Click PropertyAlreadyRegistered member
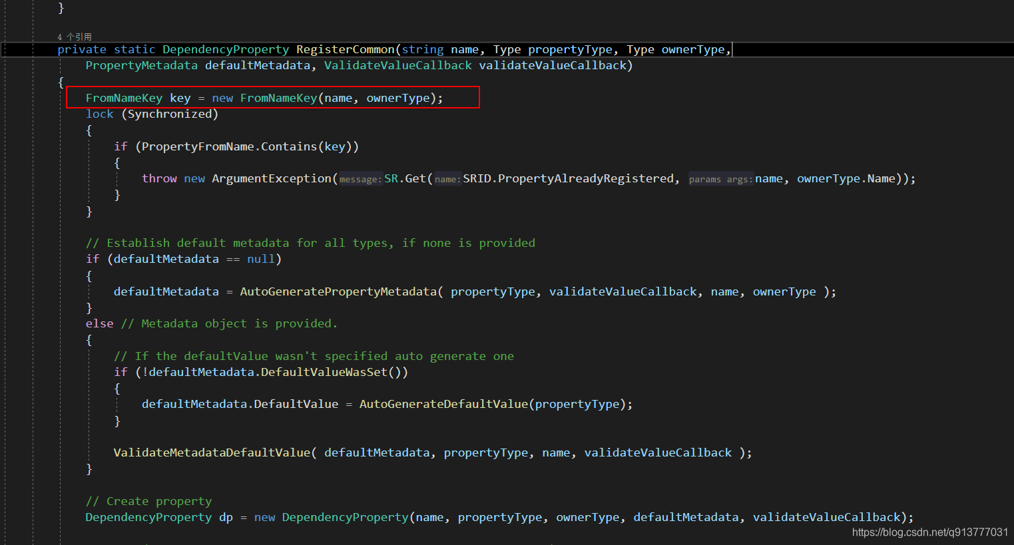Image resolution: width=1014 pixels, height=545 pixels. 586,178
